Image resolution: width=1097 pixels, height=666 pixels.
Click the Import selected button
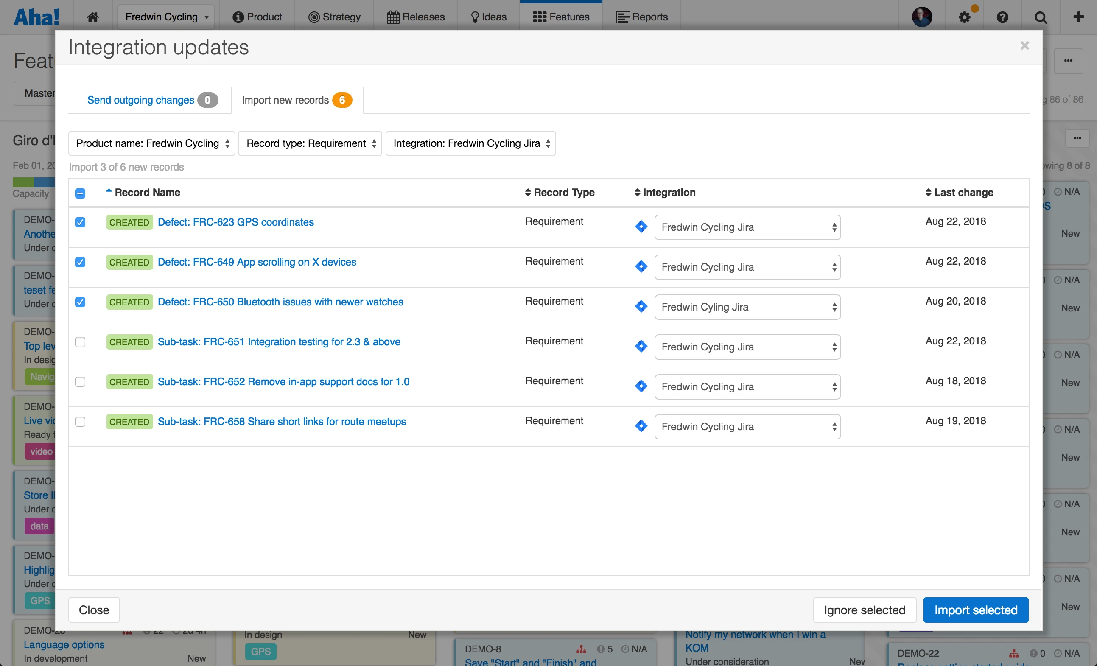(x=975, y=610)
